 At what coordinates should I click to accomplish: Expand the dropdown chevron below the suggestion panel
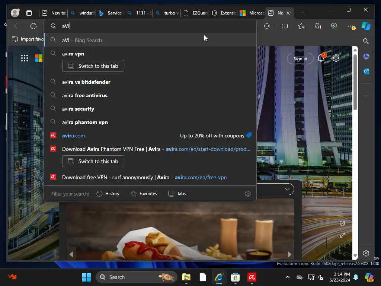click(287, 189)
